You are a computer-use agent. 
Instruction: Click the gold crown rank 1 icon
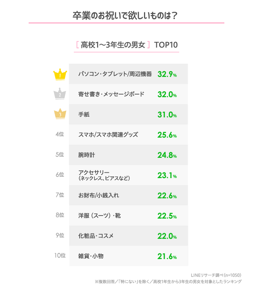pyautogui.click(x=60, y=74)
